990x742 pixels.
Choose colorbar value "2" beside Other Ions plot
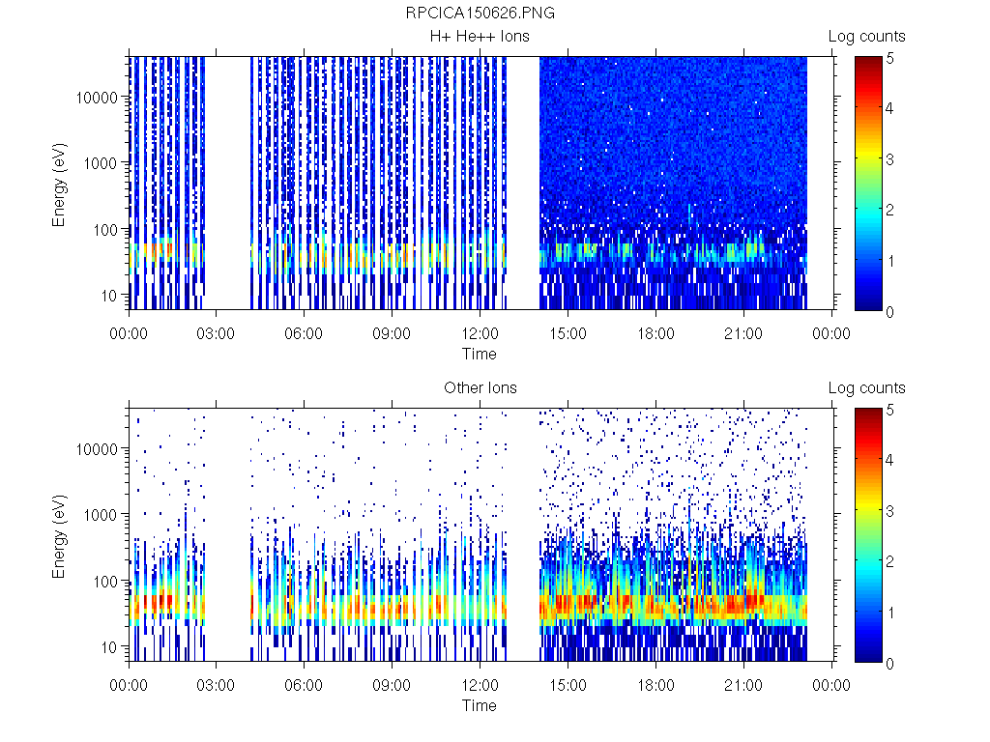(x=889, y=561)
